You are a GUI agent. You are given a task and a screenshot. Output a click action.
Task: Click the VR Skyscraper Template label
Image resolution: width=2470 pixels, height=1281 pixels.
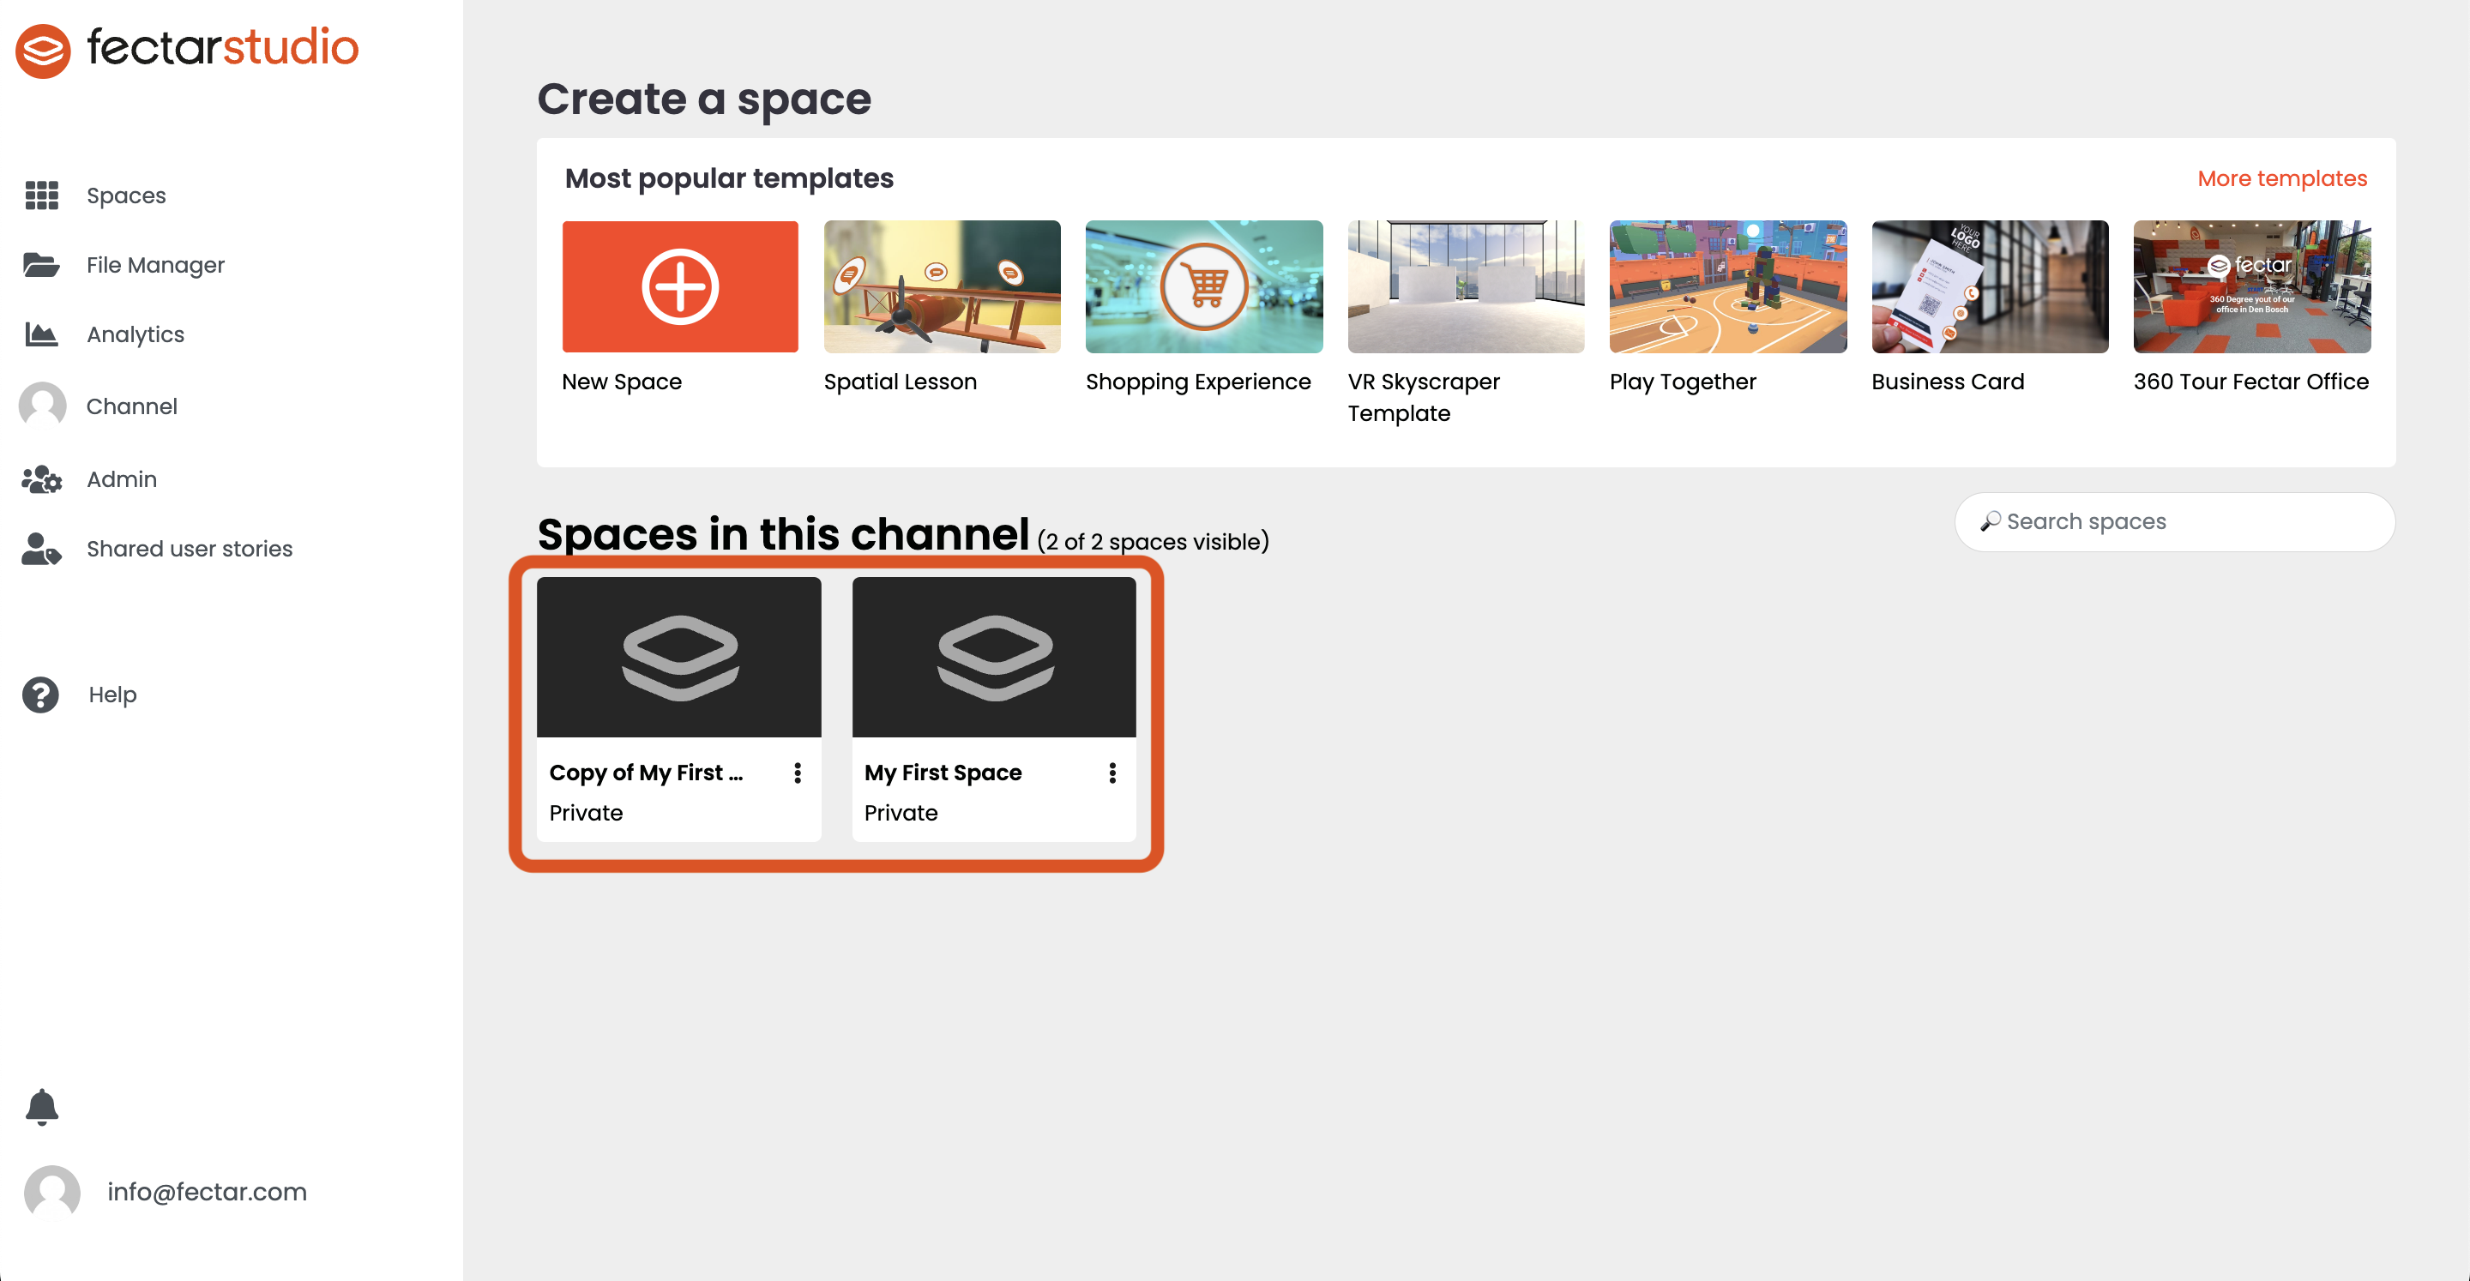pyautogui.click(x=1424, y=397)
